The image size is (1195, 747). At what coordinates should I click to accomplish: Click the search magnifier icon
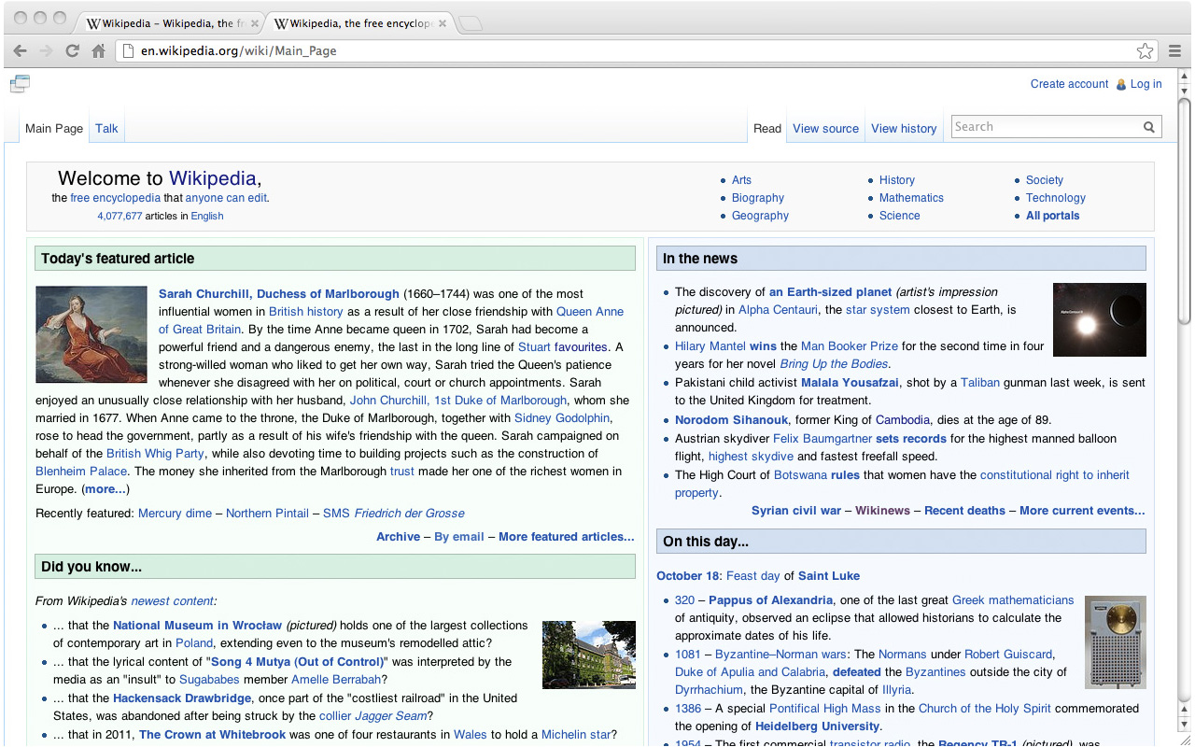[1149, 127]
